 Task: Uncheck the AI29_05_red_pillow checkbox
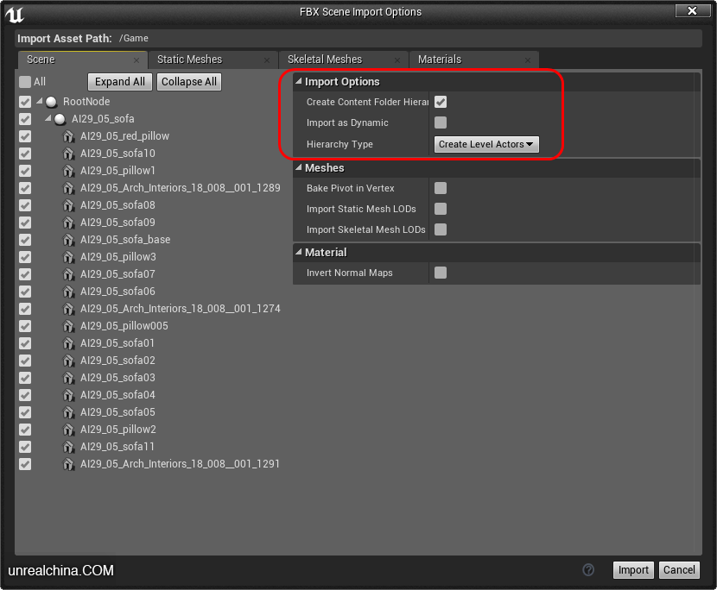(x=25, y=136)
